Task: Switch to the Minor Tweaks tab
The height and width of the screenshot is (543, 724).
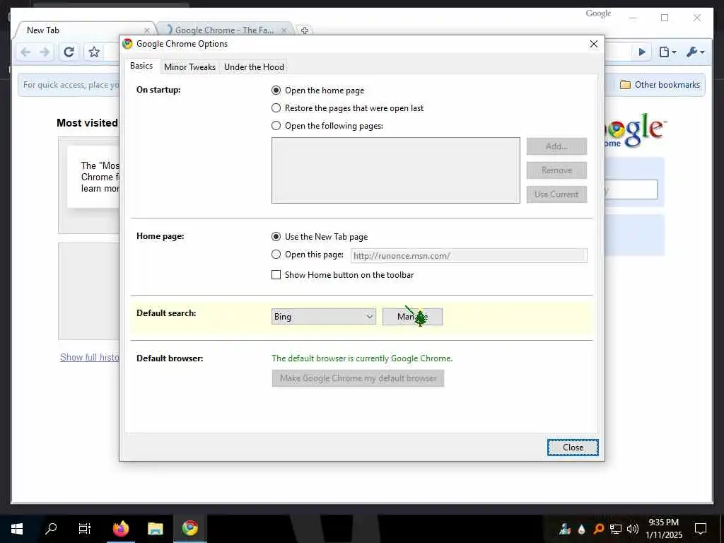Action: coord(189,67)
